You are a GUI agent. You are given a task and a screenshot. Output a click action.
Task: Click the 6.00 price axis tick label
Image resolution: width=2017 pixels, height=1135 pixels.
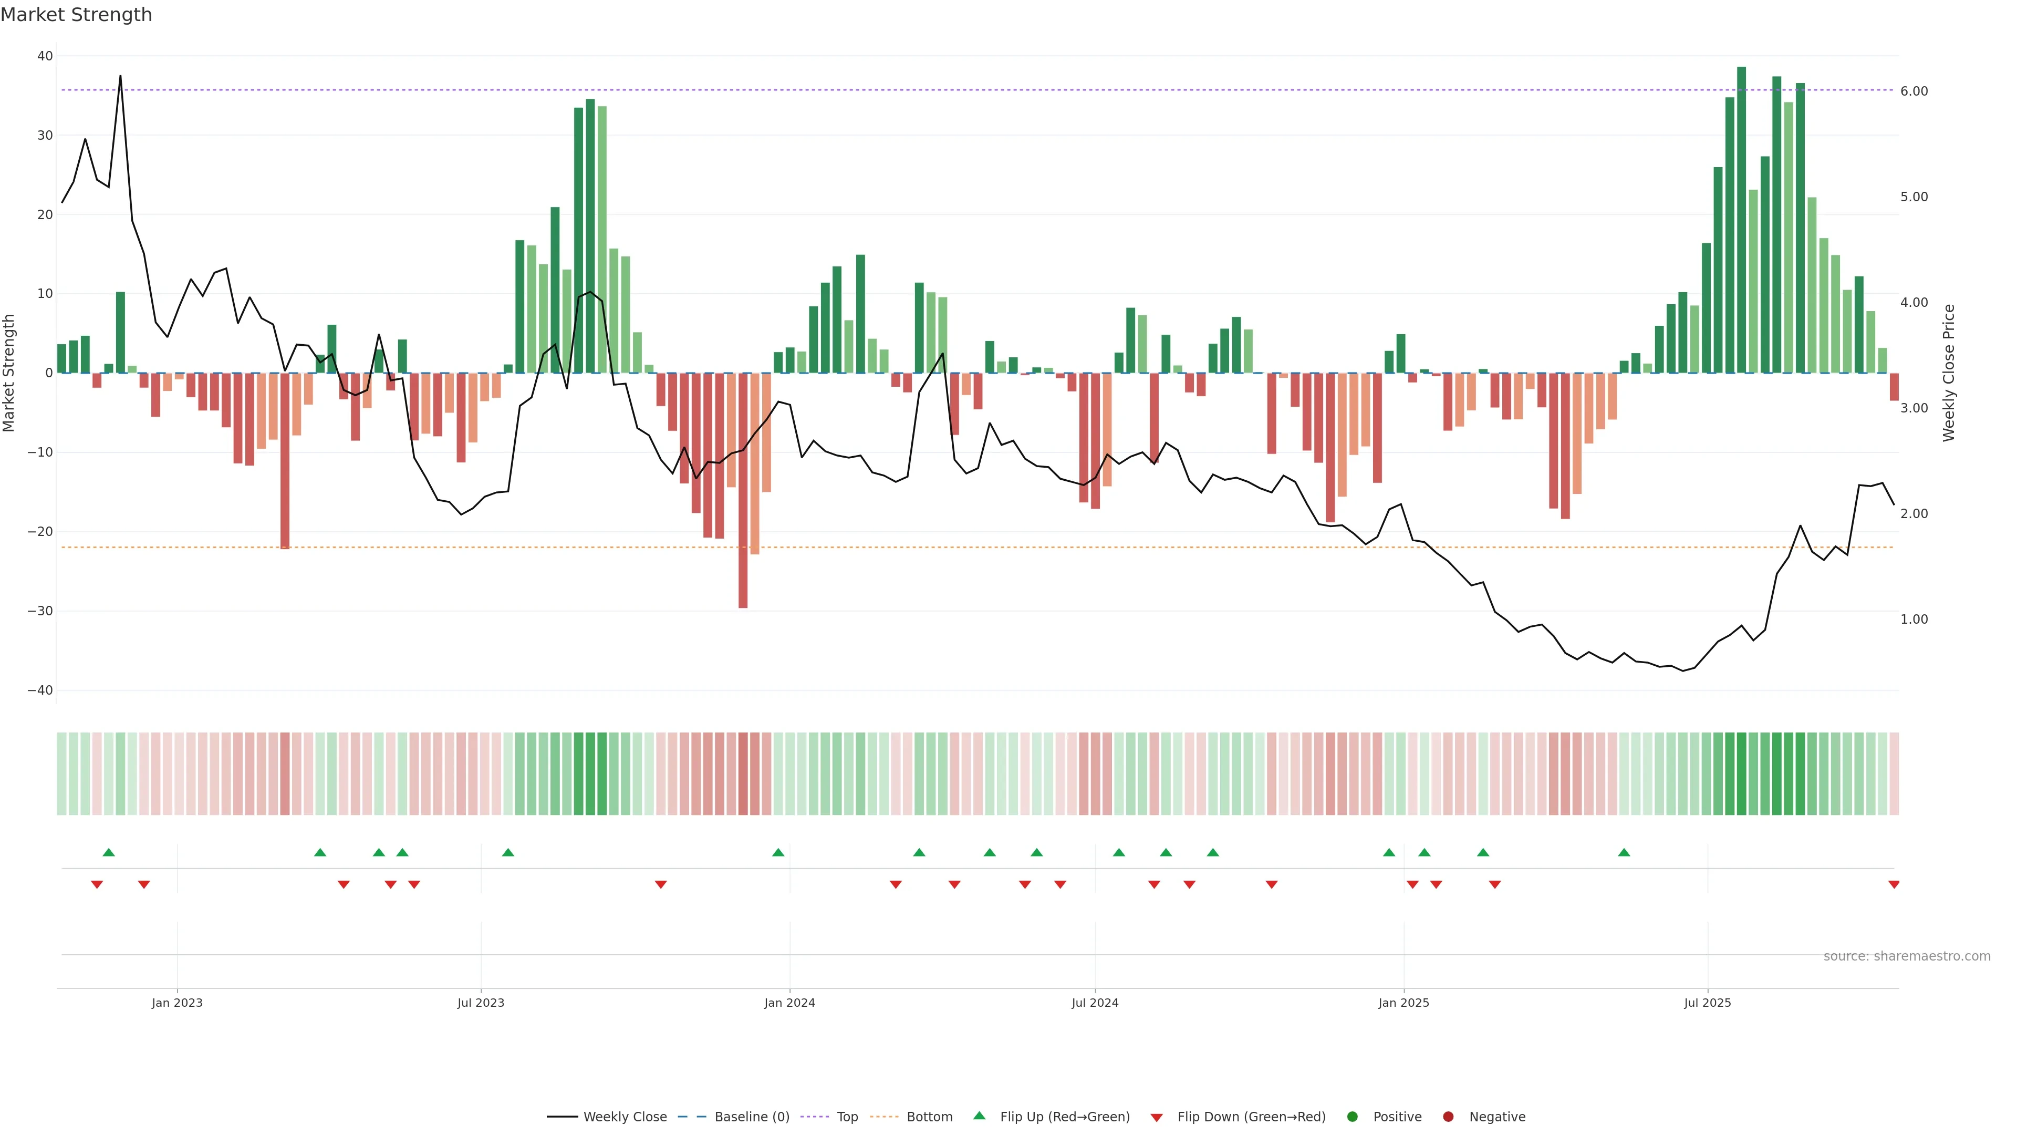[1914, 91]
